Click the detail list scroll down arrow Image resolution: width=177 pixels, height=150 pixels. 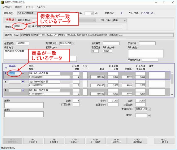click(x=172, y=95)
